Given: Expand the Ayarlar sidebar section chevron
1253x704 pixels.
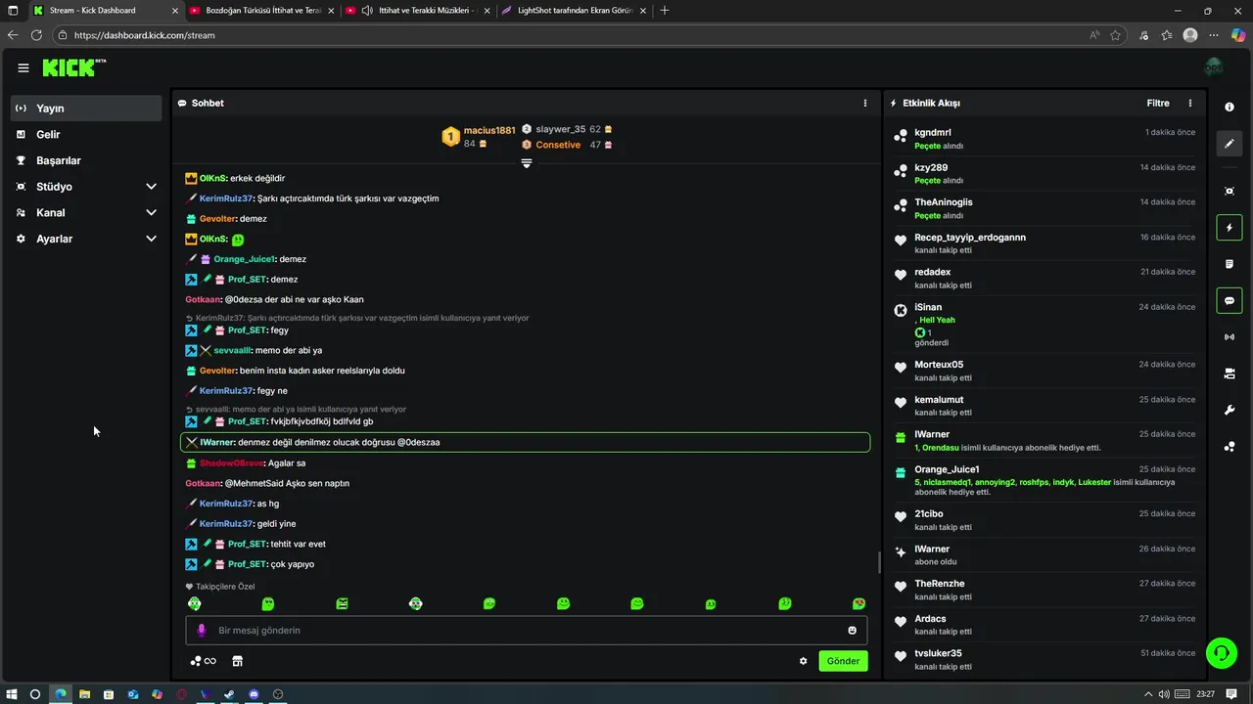Looking at the screenshot, I should pos(151,239).
